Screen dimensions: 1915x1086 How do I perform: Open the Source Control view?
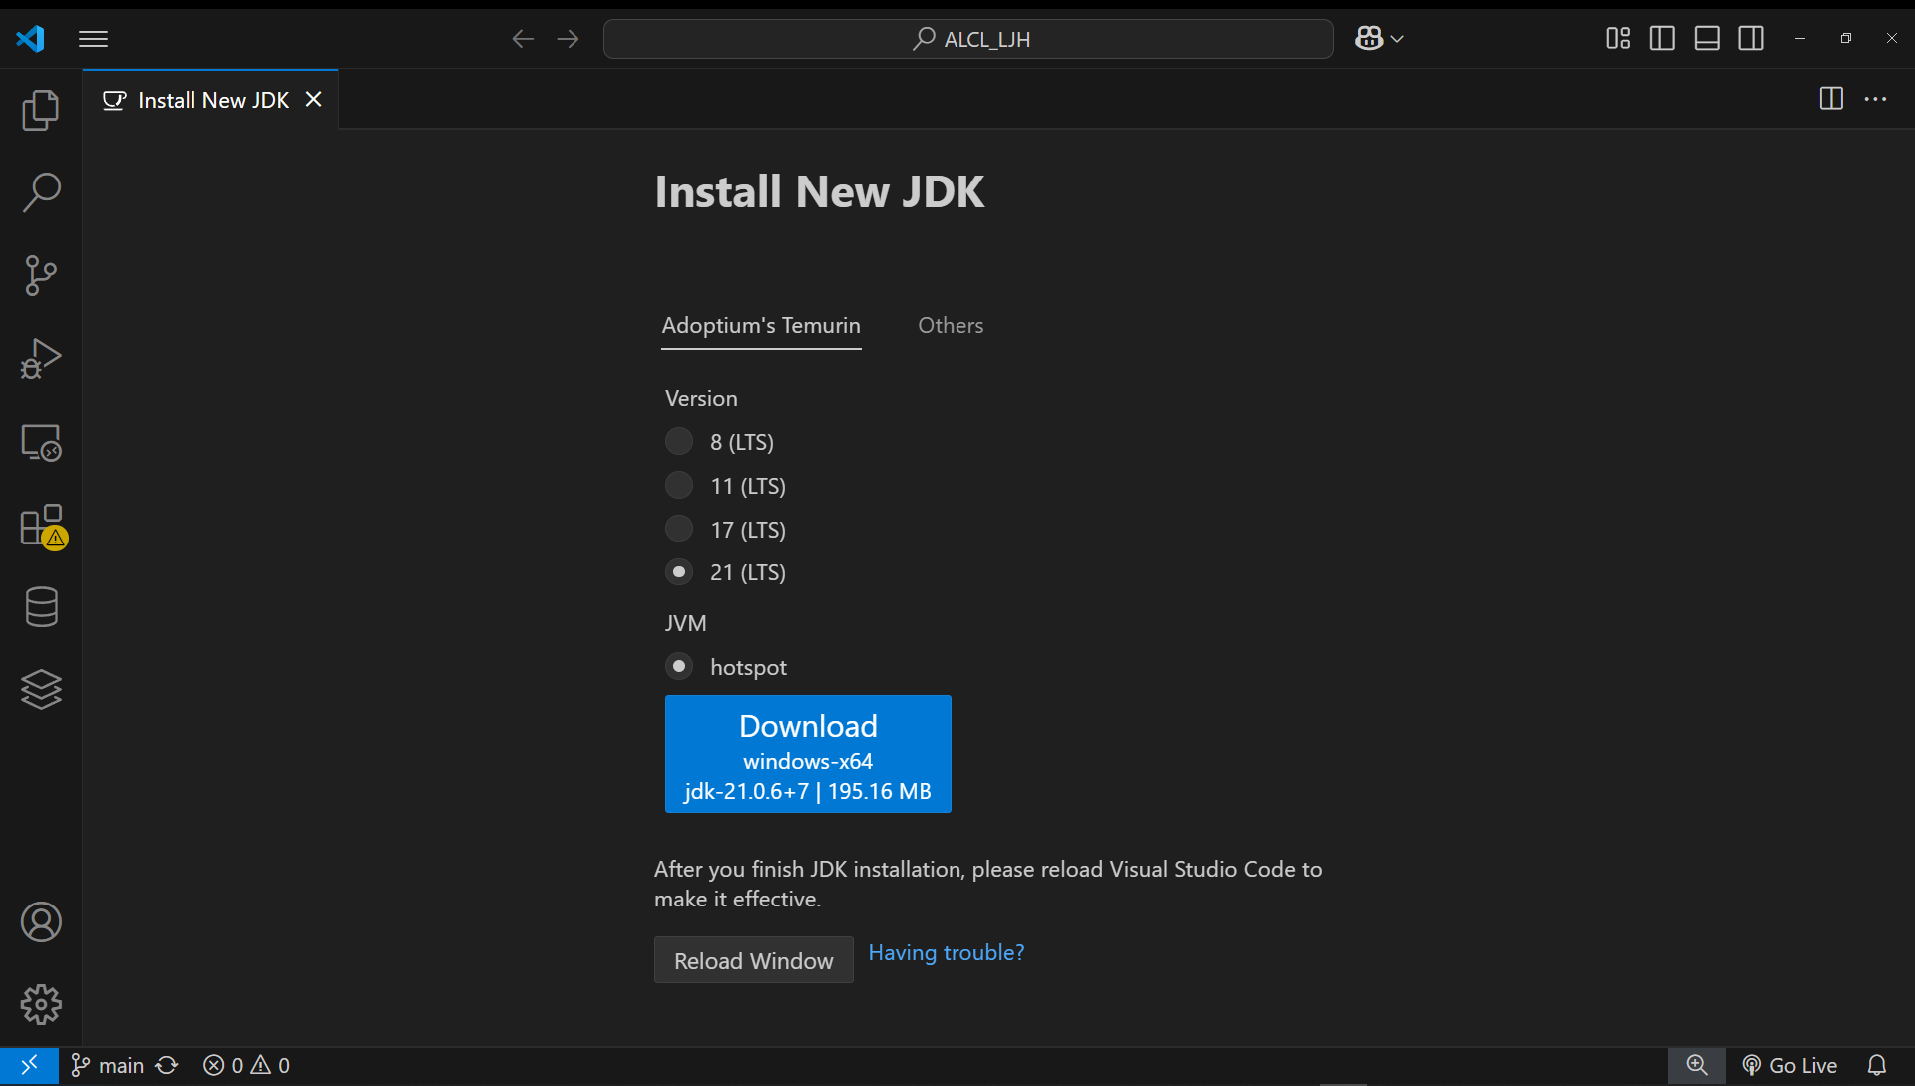(x=41, y=275)
